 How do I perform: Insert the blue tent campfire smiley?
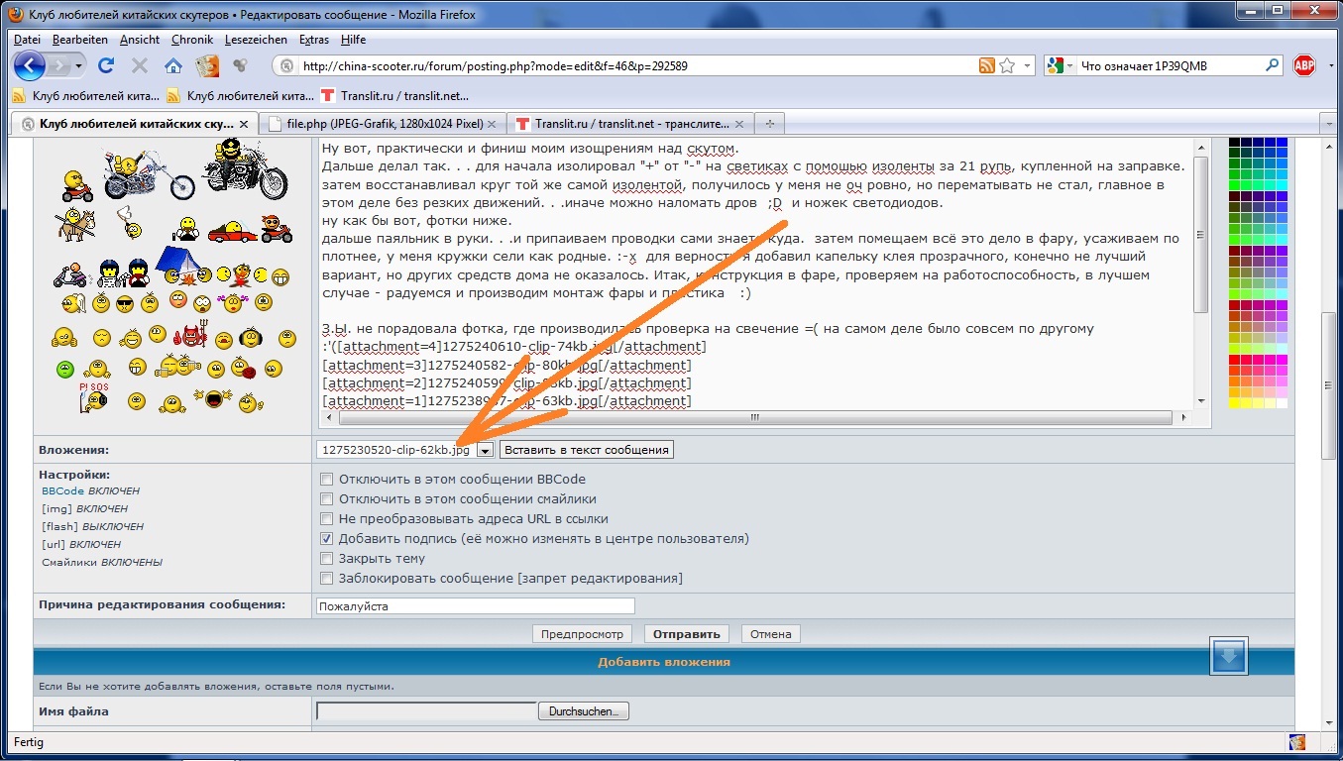178,267
